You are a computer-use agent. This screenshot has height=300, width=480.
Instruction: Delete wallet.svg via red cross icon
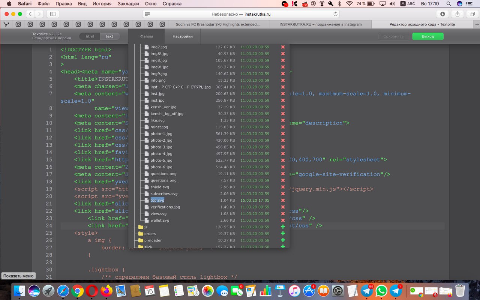pos(283,220)
